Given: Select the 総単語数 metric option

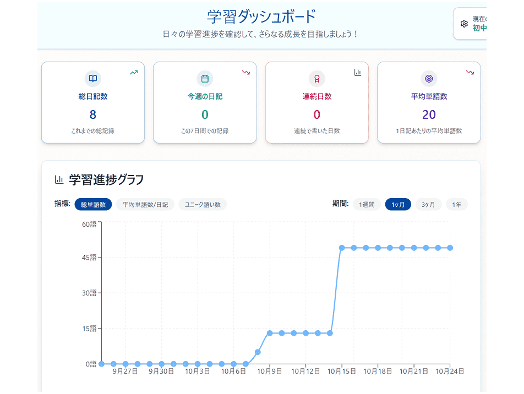Looking at the screenshot, I should coord(93,205).
